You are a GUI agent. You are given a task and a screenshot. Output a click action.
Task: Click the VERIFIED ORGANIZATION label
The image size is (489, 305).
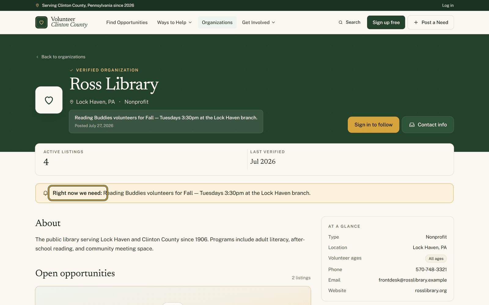pos(107,70)
